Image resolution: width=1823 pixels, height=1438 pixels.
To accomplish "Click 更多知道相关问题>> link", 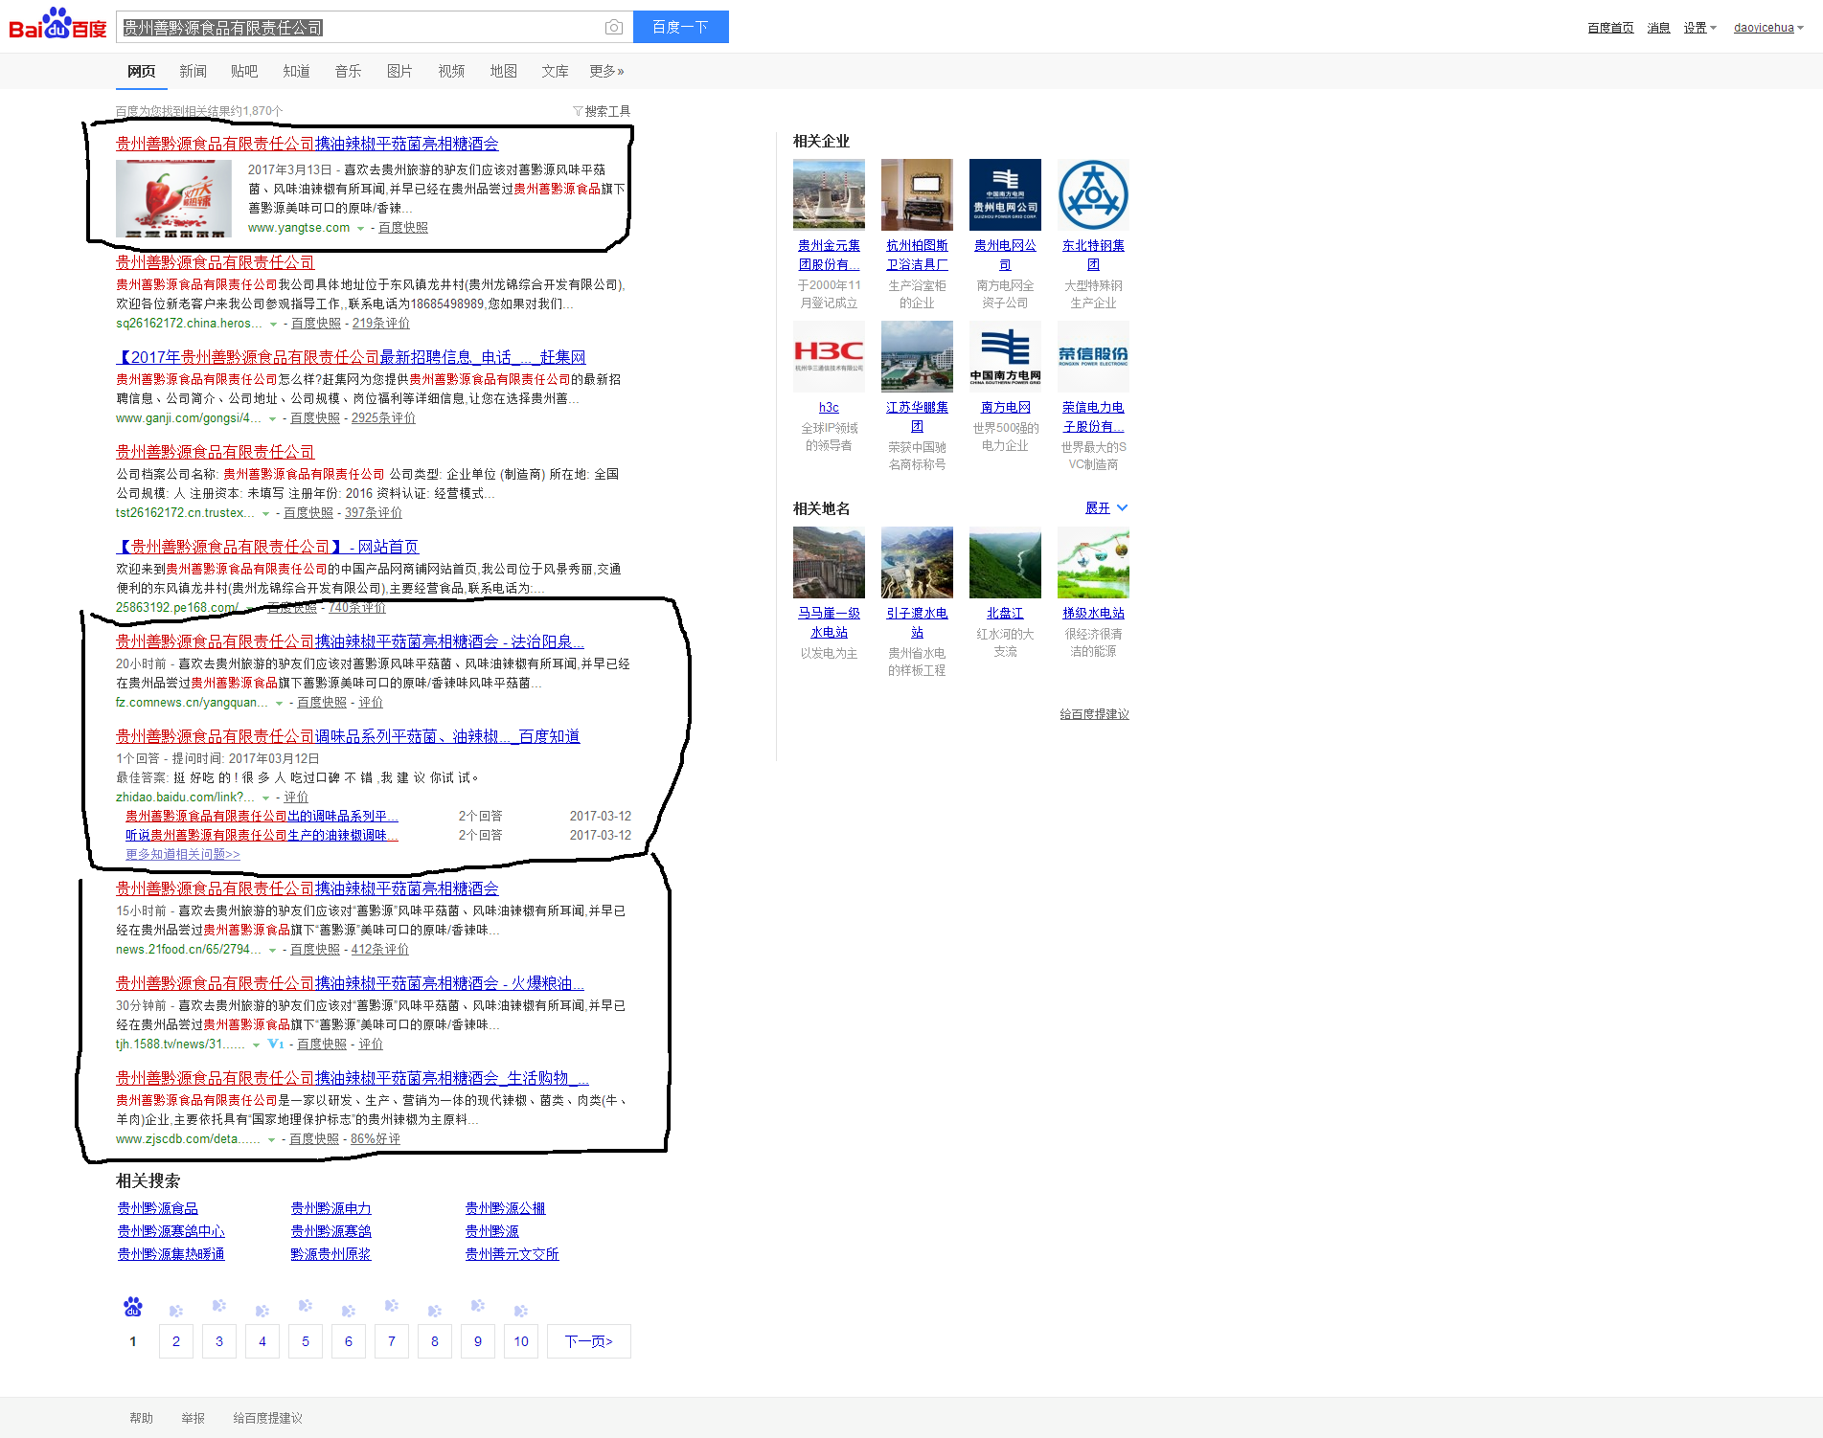I will [183, 855].
